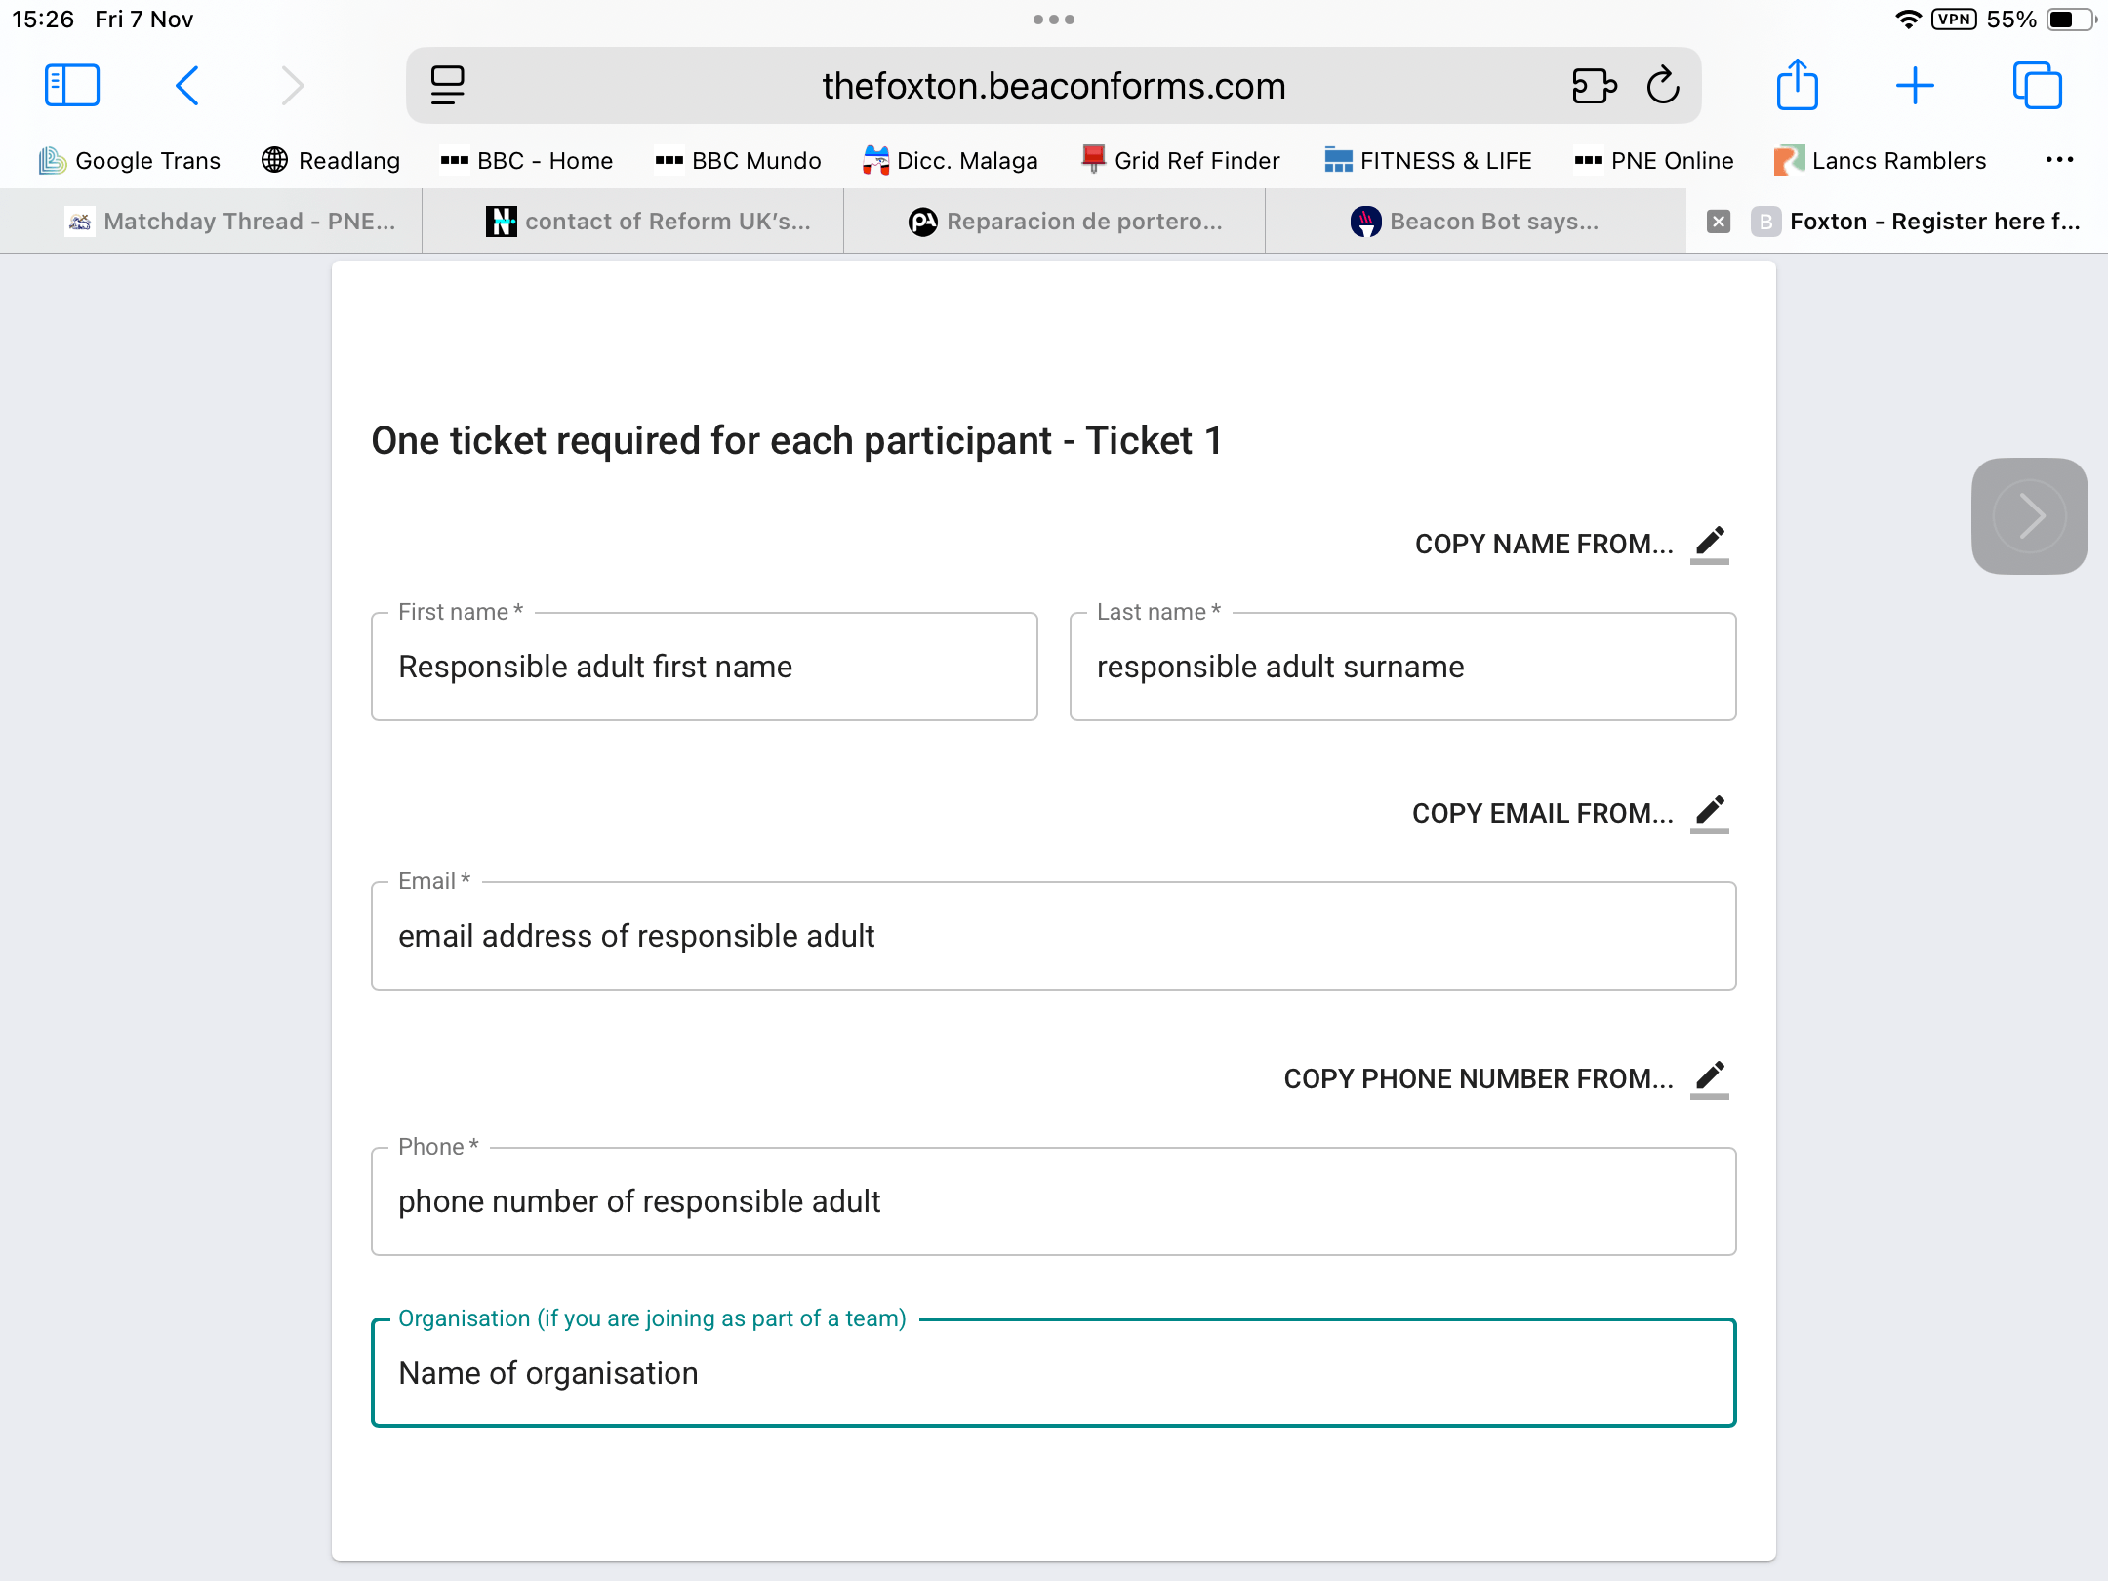Viewport: 2108px width, 1581px height.
Task: Tap the Share icon
Action: coord(1797,86)
